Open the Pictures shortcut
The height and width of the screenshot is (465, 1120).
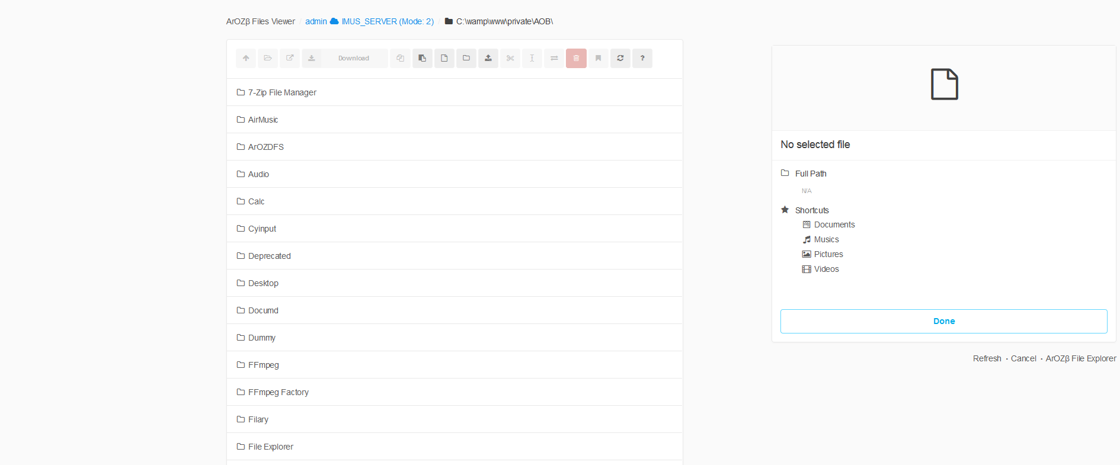pos(828,254)
